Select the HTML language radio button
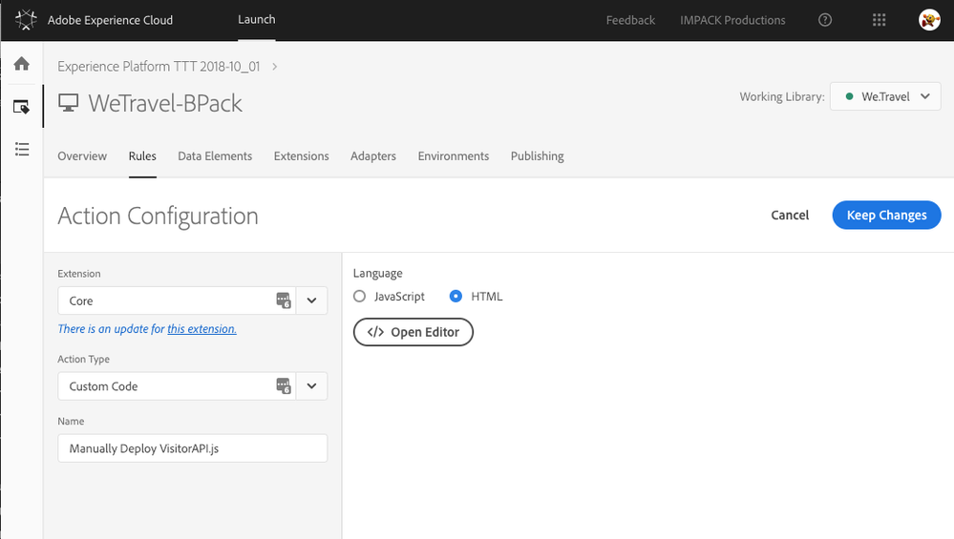The height and width of the screenshot is (539, 954). (x=456, y=296)
